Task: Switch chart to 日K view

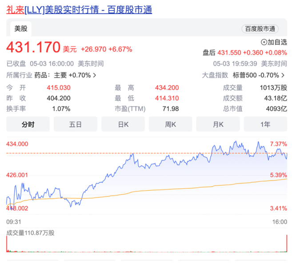Action: [x=123, y=124]
